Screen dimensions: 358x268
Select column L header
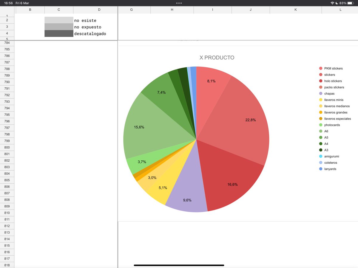click(340, 10)
